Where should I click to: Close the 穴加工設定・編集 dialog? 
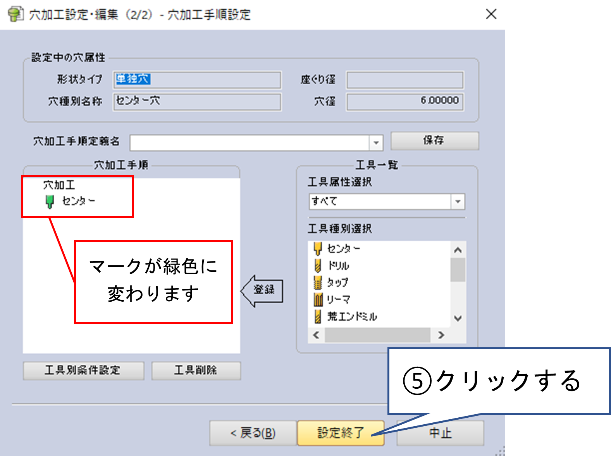[x=491, y=14]
